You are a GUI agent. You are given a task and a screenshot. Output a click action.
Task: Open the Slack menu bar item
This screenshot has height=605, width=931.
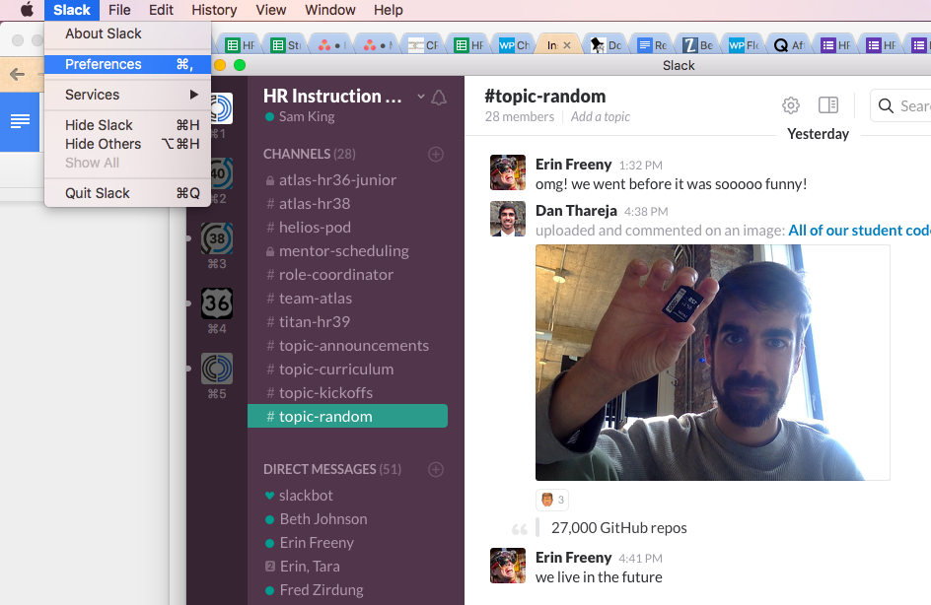[x=72, y=10]
